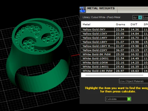The height and width of the screenshot is (111, 148).
Task: Click the 18.63 DWT value
Action: click(x=135, y=71)
